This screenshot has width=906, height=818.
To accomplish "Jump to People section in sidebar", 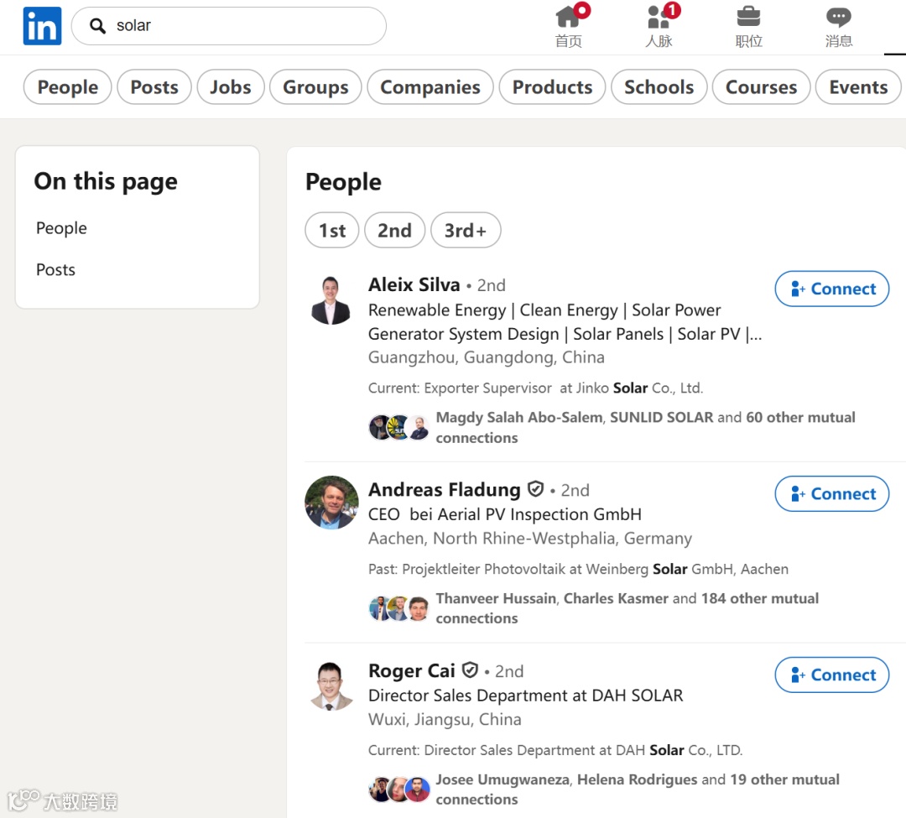I will 61,228.
